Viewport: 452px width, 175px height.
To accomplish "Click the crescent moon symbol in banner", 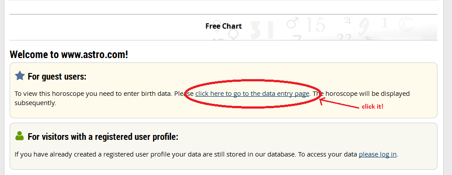I will coord(406,25).
